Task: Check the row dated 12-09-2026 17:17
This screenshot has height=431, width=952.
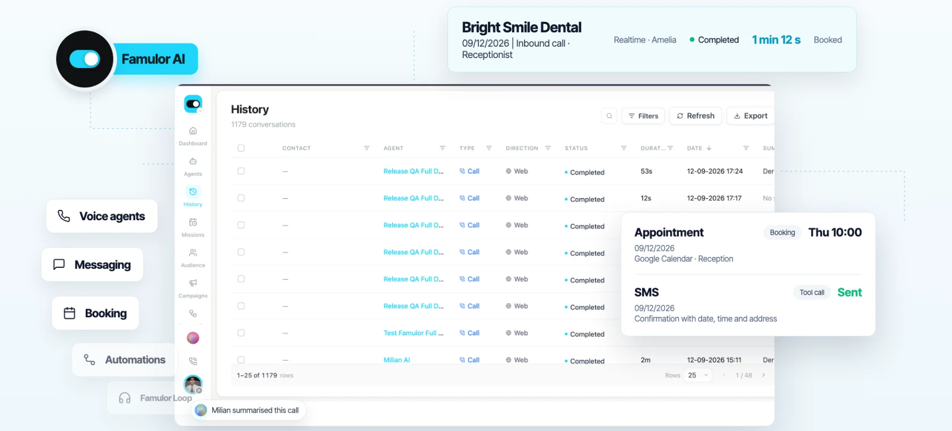Action: tap(241, 198)
